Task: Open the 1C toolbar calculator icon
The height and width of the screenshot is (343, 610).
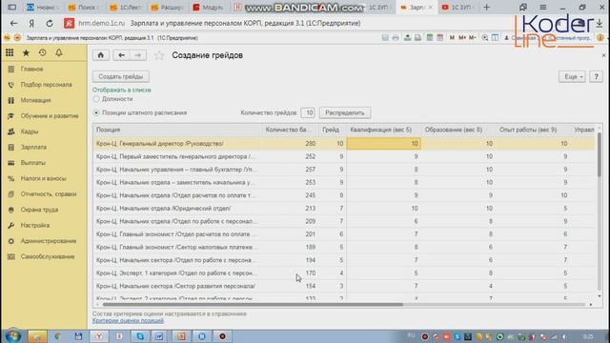Action: click(430, 38)
